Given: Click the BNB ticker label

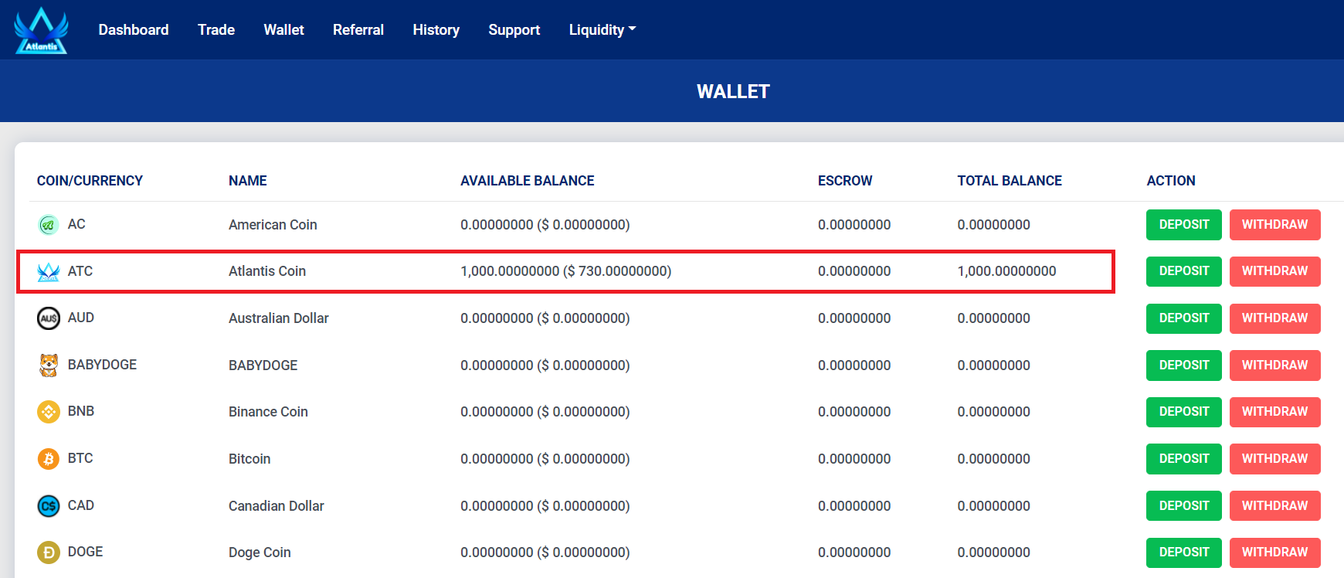Looking at the screenshot, I should (81, 411).
